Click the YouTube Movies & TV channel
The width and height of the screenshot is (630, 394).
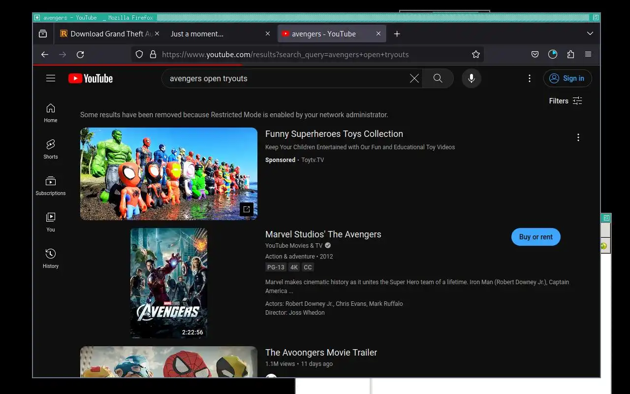tap(294, 246)
